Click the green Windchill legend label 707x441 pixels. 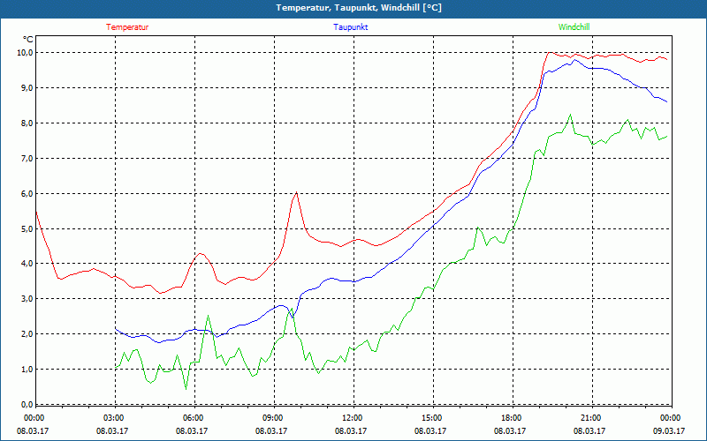574,27
